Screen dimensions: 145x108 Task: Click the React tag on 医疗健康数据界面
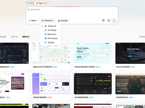click(x=91, y=97)
